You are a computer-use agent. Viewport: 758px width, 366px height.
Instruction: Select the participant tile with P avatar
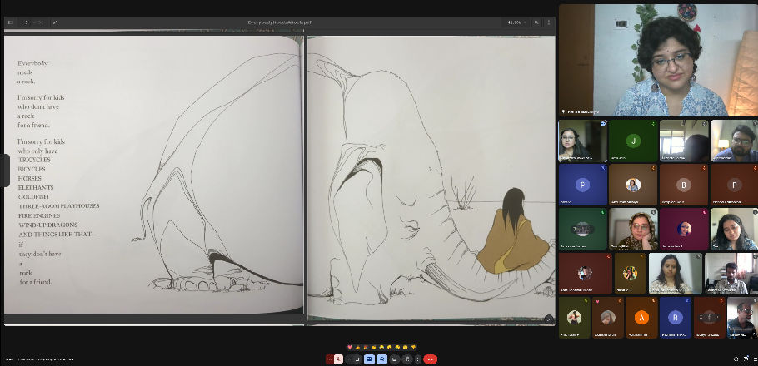735,185
